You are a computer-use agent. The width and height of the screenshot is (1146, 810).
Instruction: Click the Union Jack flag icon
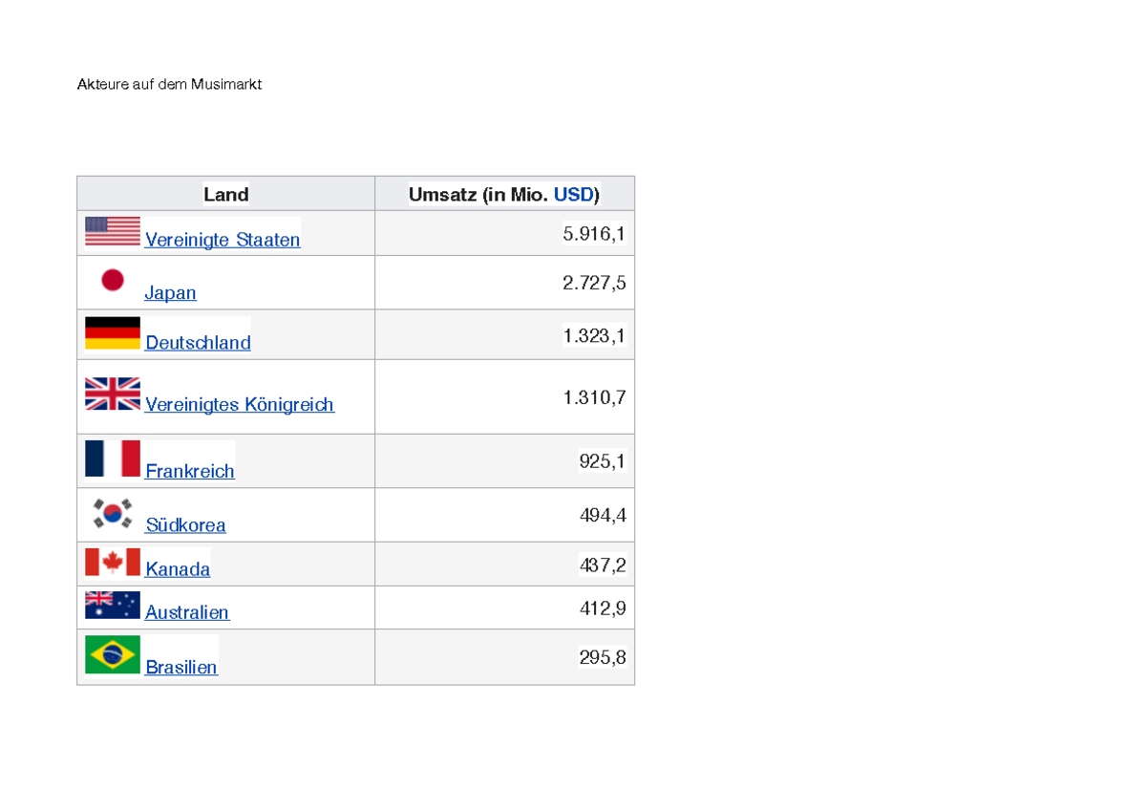click(113, 394)
